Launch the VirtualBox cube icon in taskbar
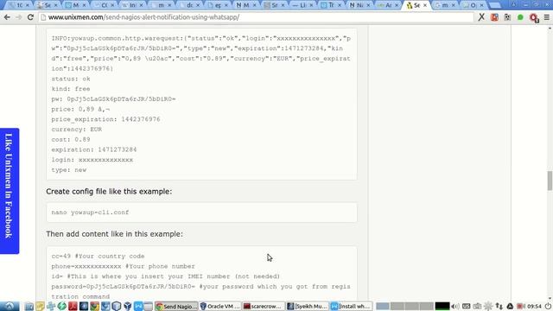 (117, 306)
